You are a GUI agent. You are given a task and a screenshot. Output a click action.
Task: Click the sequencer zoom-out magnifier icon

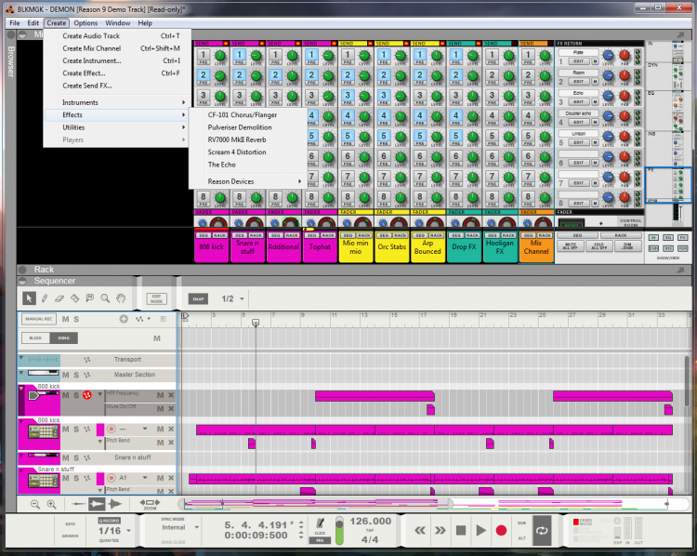click(x=35, y=504)
